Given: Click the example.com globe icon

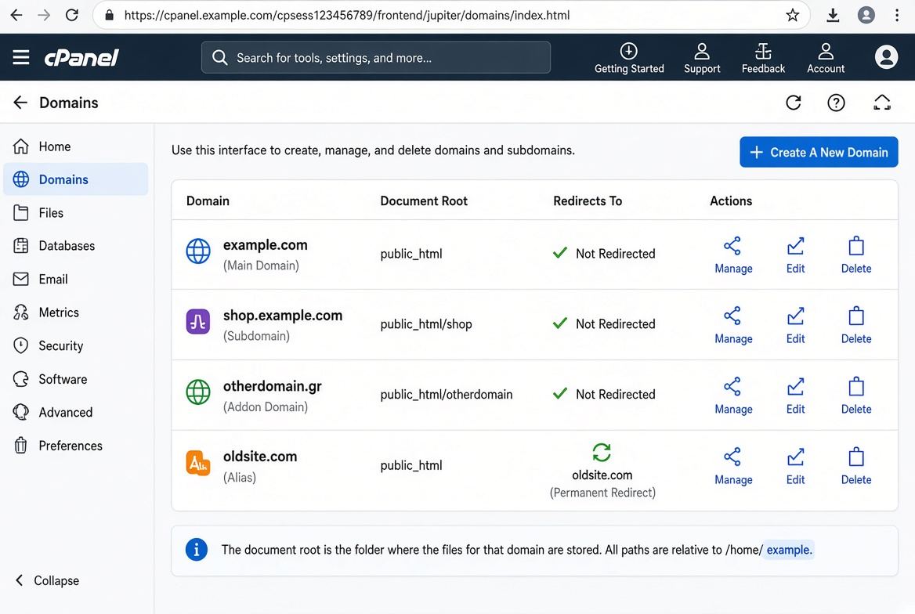Looking at the screenshot, I should pos(198,251).
